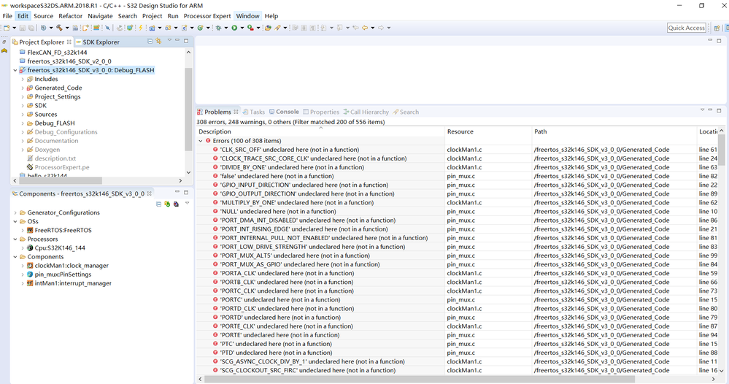
Task: Switch to the Call Hierarchy tab
Action: 366,112
